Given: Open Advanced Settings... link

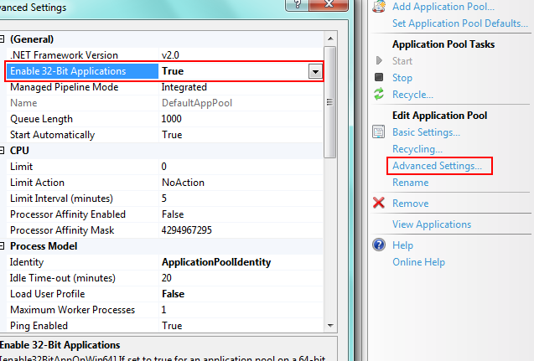Looking at the screenshot, I should click(437, 166).
